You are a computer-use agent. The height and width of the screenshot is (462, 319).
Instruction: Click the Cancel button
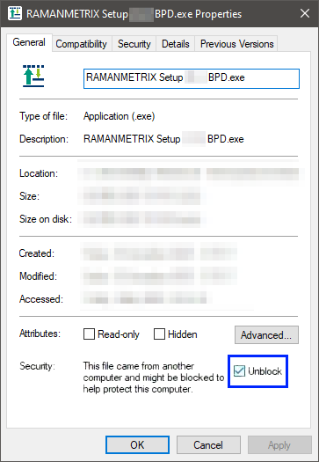[208, 444]
